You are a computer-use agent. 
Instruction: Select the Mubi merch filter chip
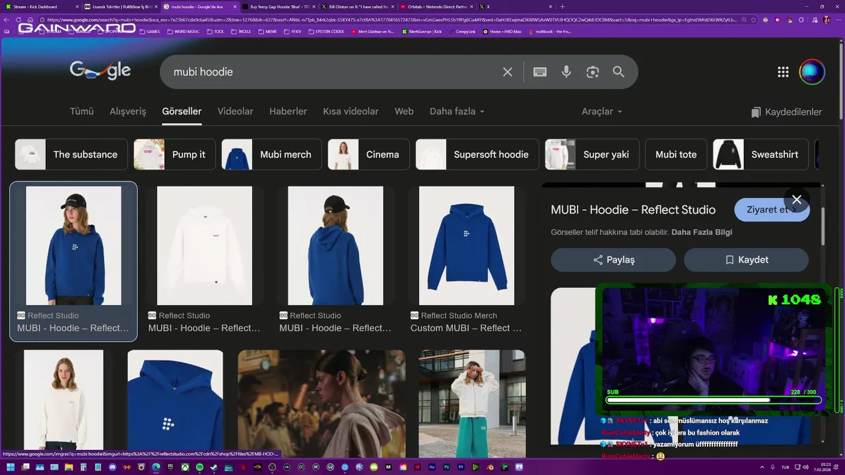pyautogui.click(x=271, y=154)
